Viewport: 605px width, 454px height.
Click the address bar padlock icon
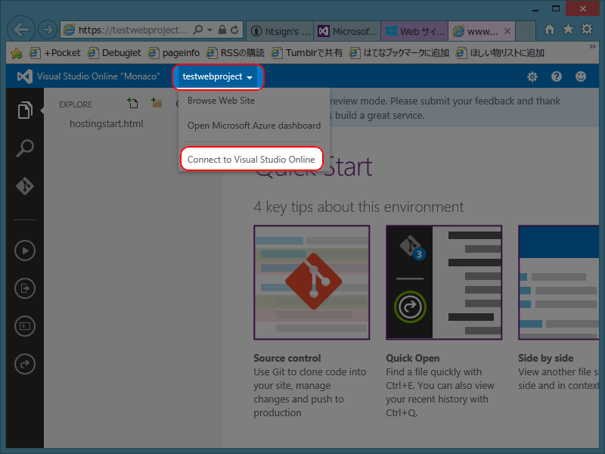coord(222,30)
